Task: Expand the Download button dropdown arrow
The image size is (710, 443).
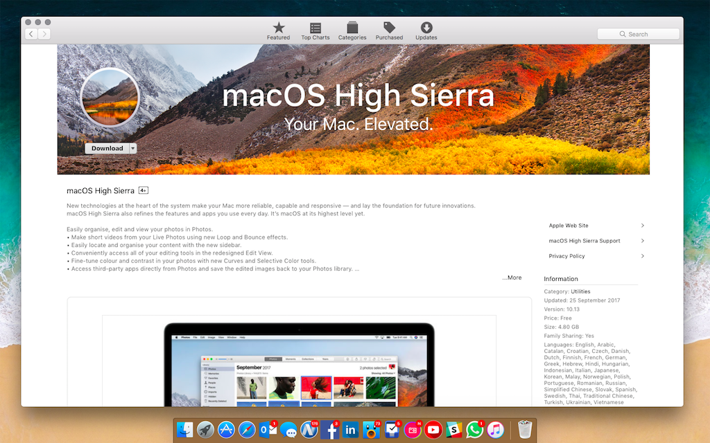Action: point(132,148)
